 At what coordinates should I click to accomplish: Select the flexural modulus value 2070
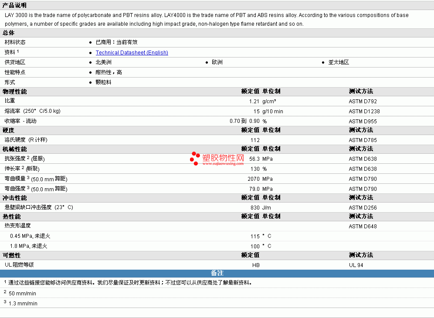click(x=254, y=179)
